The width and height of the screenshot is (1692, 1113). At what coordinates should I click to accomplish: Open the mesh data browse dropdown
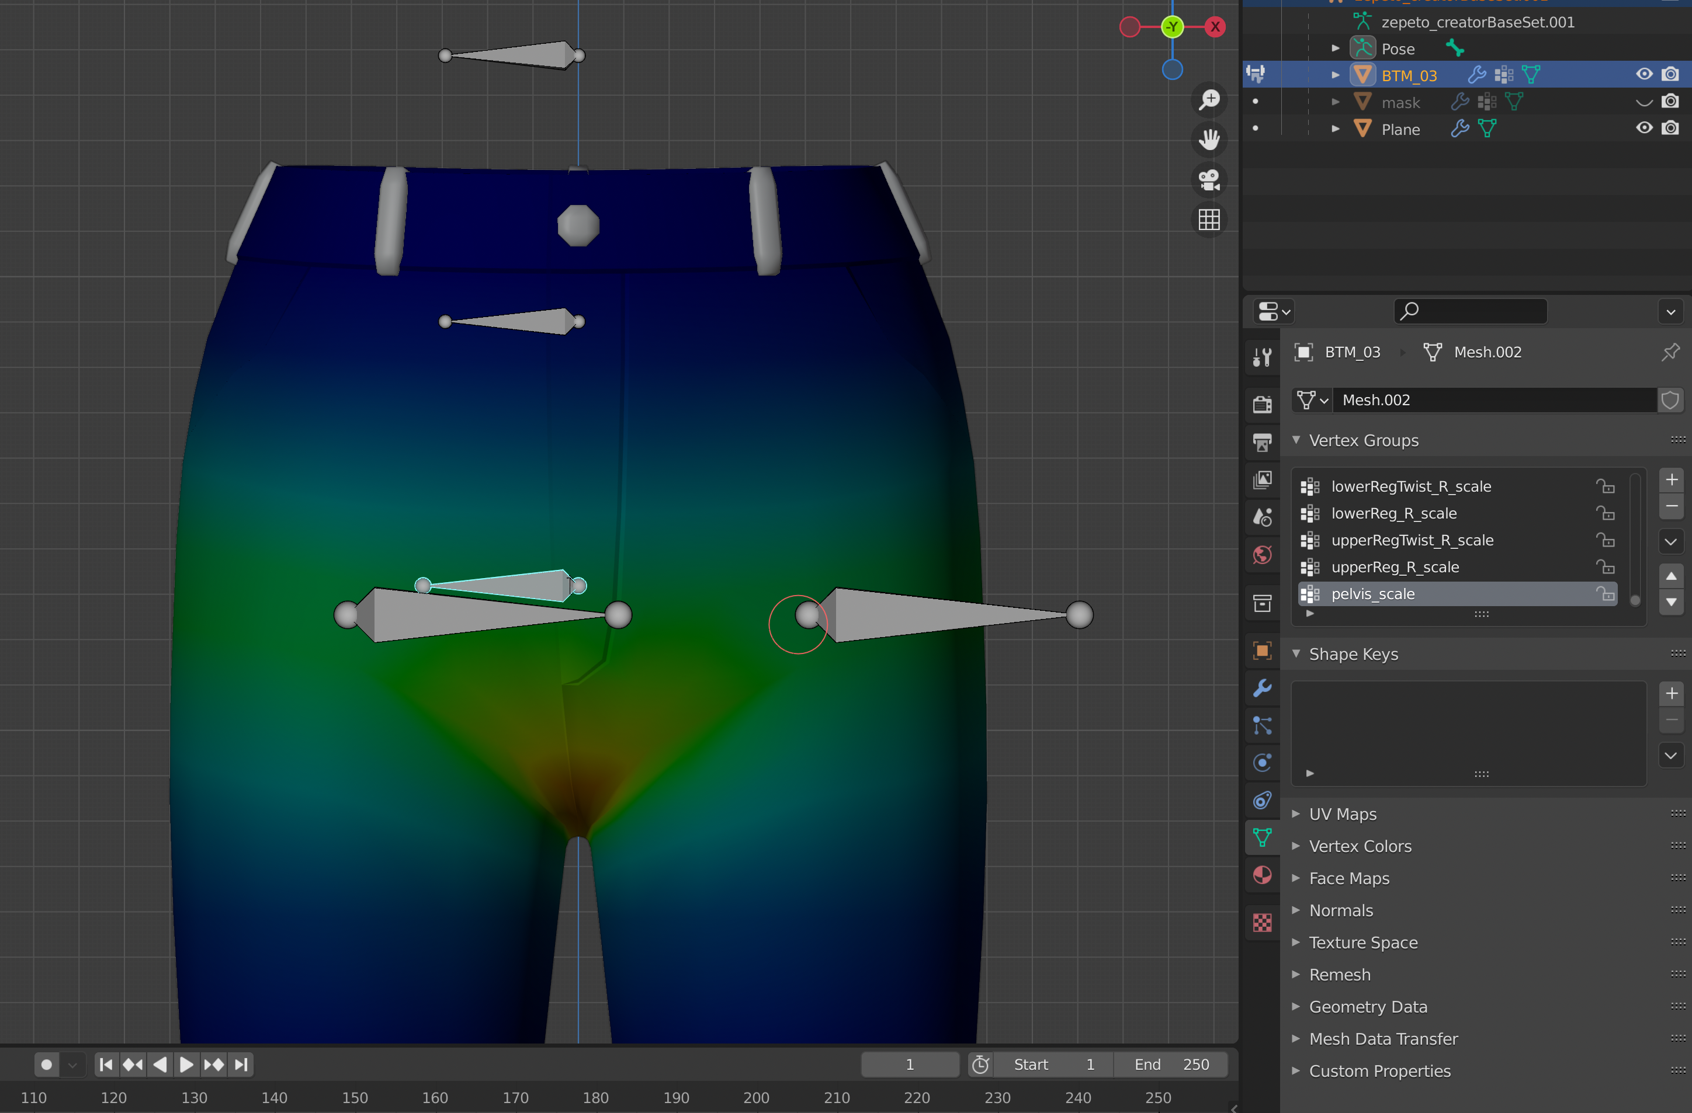point(1312,400)
